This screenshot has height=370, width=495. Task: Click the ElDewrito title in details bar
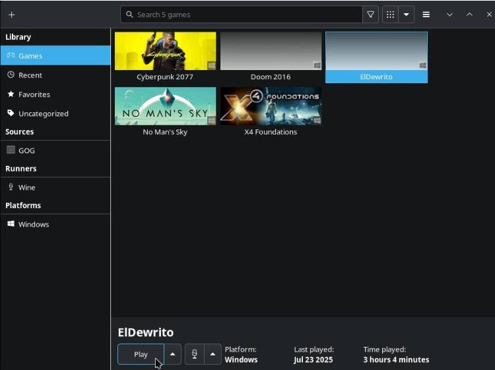point(146,332)
